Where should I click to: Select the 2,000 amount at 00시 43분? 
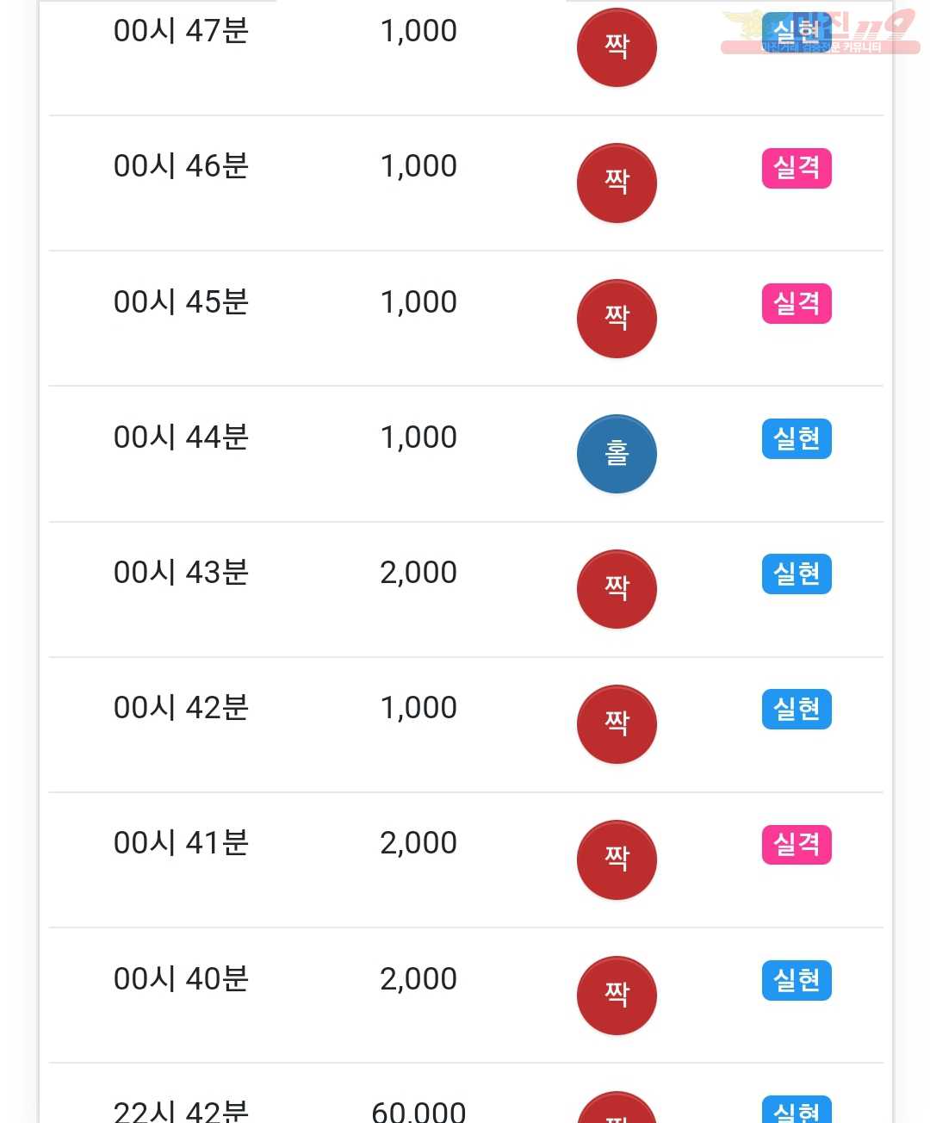click(x=418, y=573)
